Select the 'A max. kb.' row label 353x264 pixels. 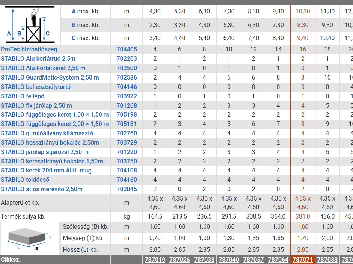[86, 12]
